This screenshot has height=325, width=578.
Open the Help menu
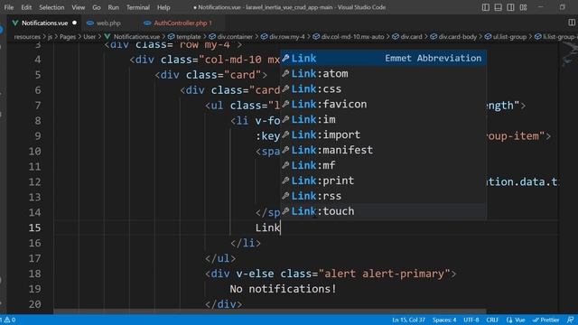click(x=163, y=7)
